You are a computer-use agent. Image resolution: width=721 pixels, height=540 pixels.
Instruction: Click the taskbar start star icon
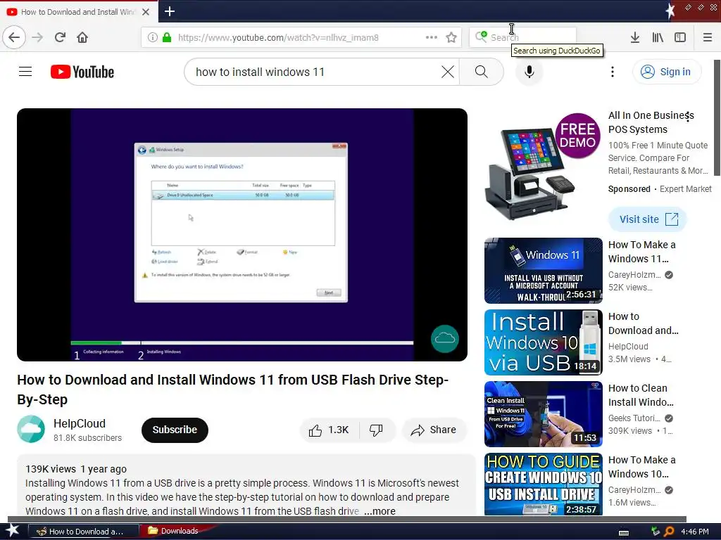(x=12, y=531)
